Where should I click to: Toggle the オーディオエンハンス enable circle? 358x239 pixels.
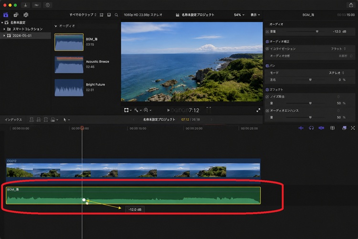click(x=267, y=111)
